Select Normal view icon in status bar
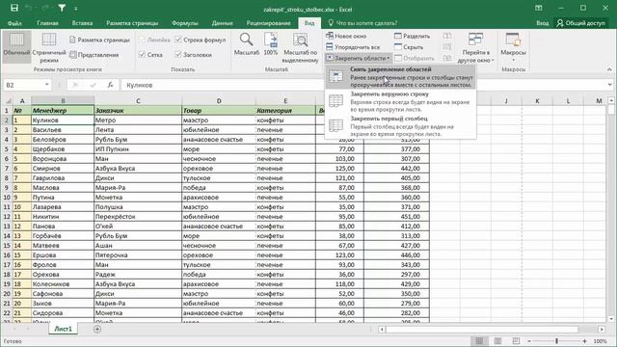The image size is (617, 347). [479, 340]
